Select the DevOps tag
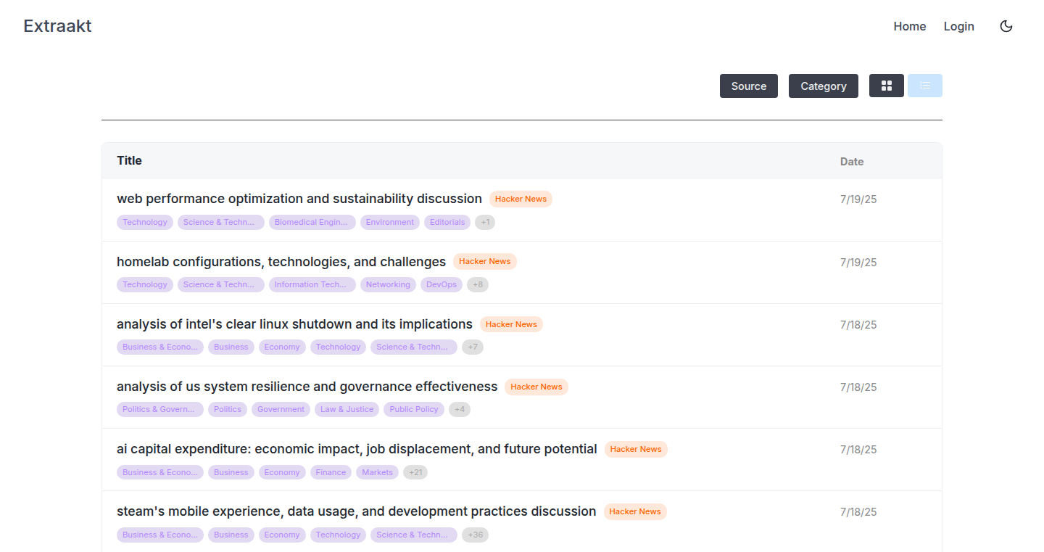Image resolution: width=1044 pixels, height=552 pixels. (x=442, y=284)
